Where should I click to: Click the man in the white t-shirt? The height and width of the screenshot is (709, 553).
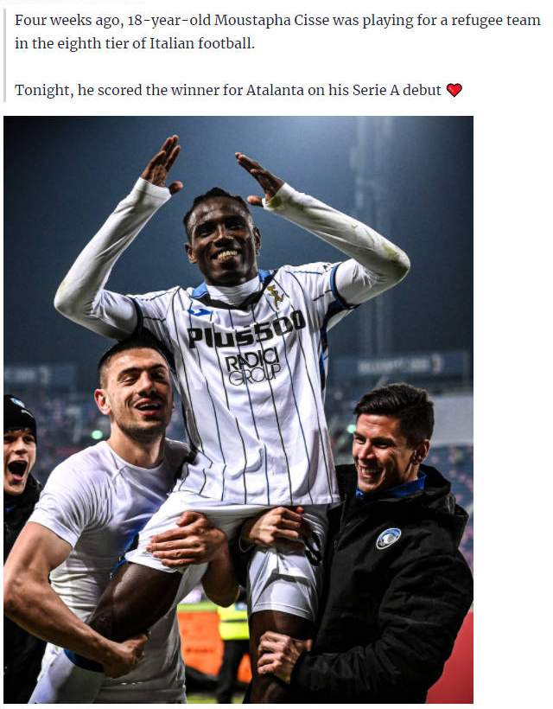(108, 520)
